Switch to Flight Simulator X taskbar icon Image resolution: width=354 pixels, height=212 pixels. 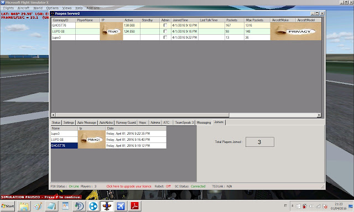[121, 206]
